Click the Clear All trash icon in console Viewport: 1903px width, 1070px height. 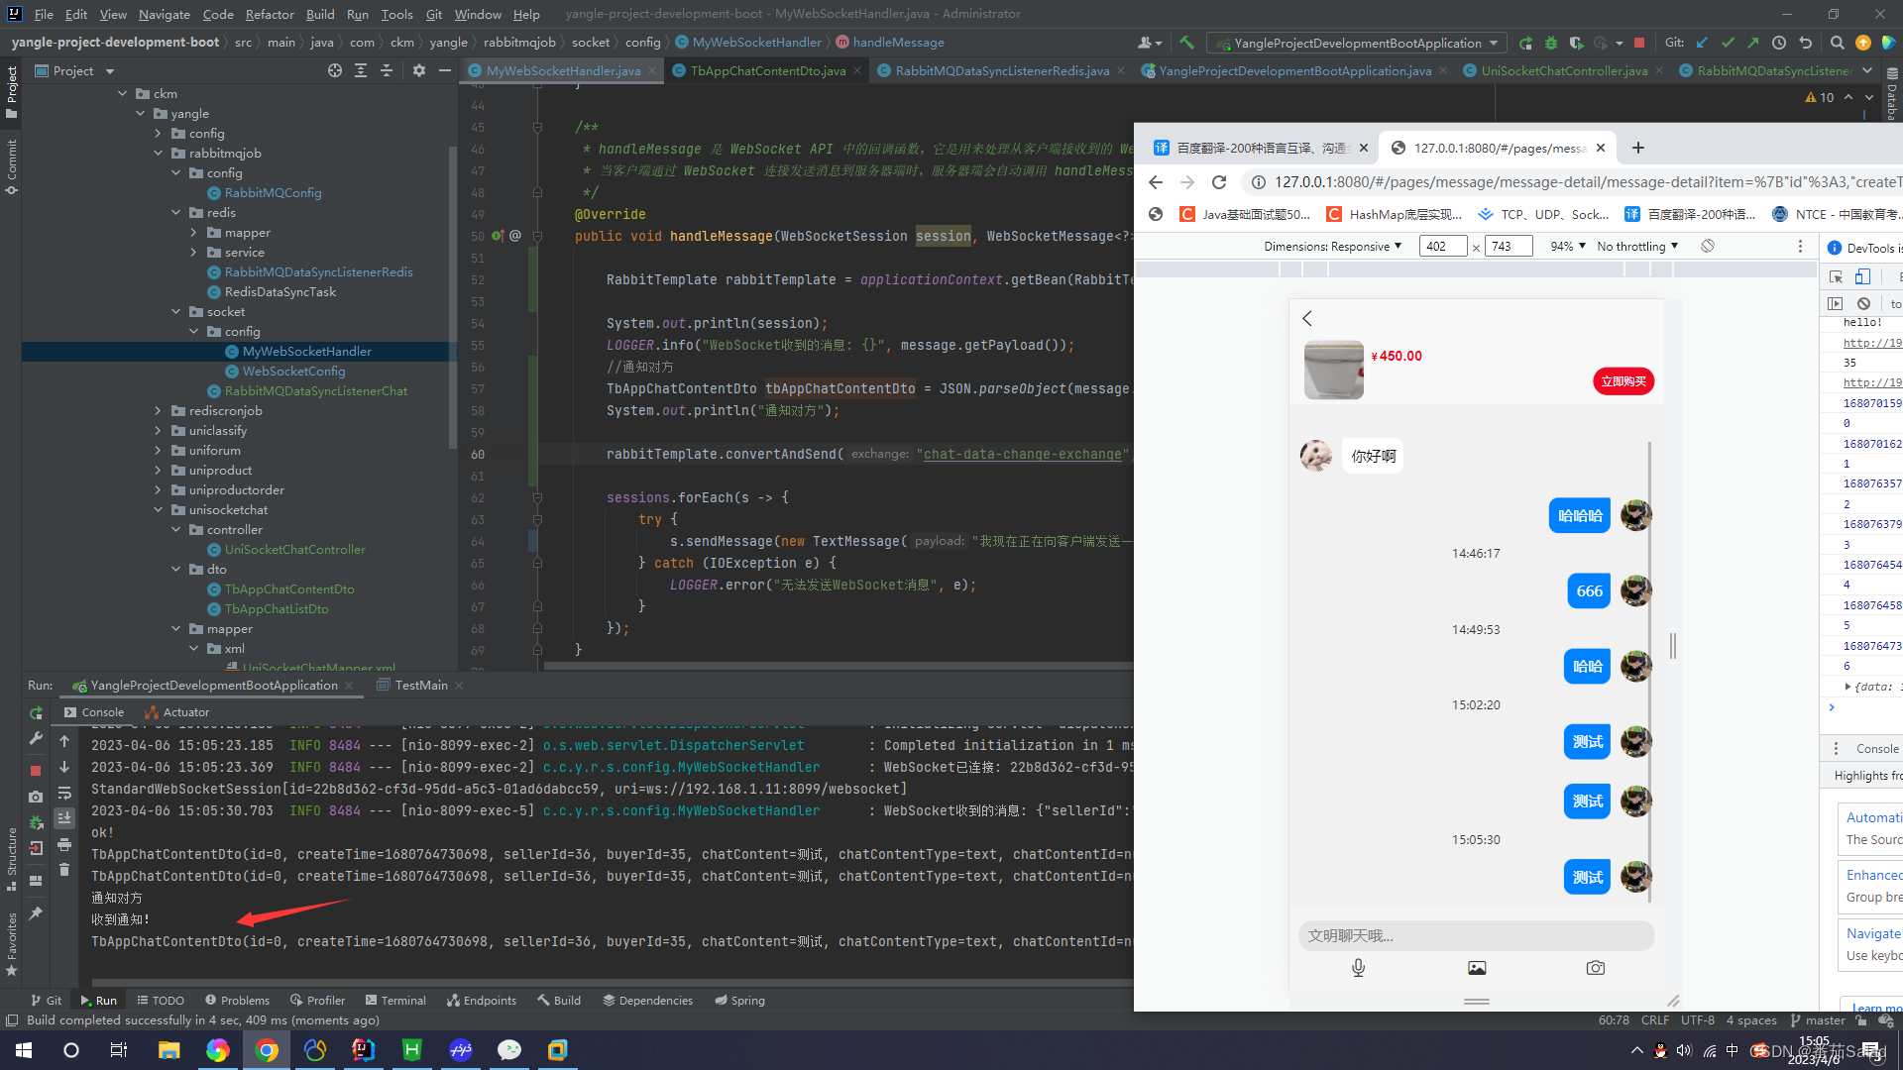pyautogui.click(x=64, y=870)
